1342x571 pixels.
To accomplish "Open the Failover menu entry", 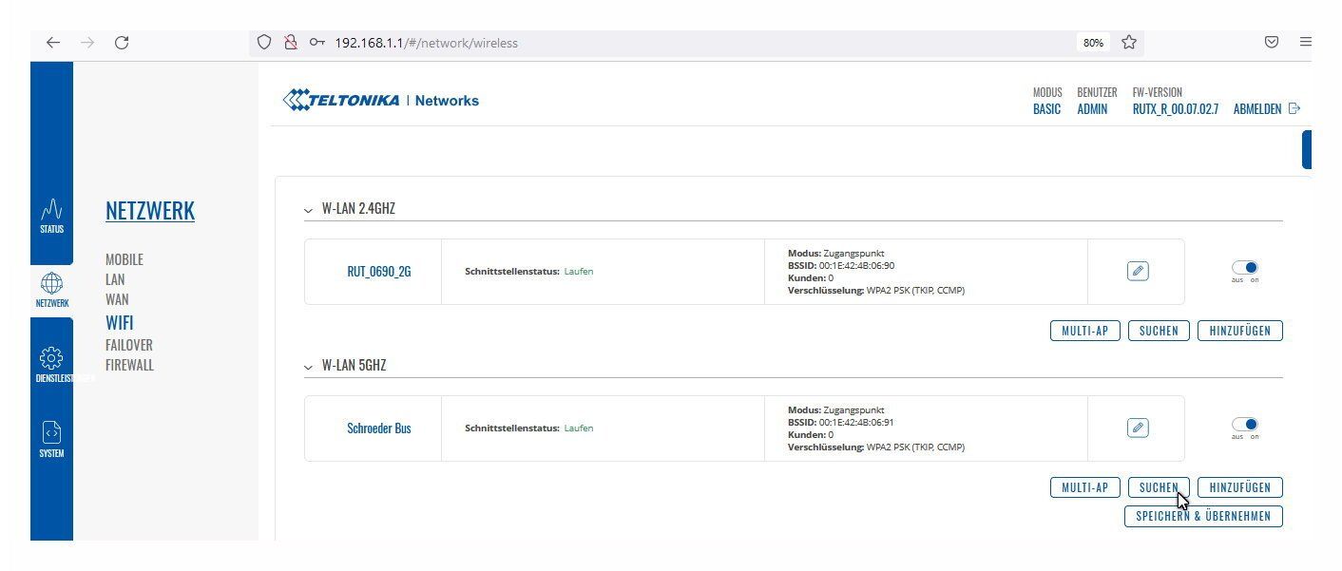I will [x=129, y=345].
